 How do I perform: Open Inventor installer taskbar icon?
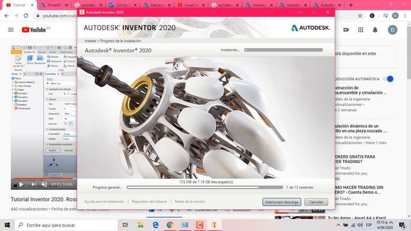click(214, 225)
